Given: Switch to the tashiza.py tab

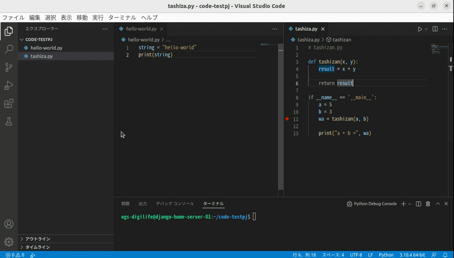Looking at the screenshot, I should click(306, 29).
